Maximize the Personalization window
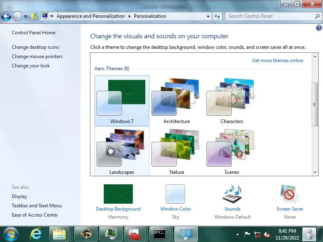323x242 pixels. tap(297, 4)
